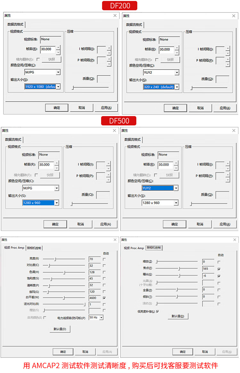Image resolution: width=240 pixels, height=373 pixels.
Task: Close the dialog with 320 x 240 output size
Action: (234, 15)
